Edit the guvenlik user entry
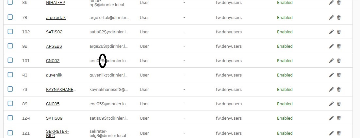This screenshot has height=138, width=360. [331, 75]
